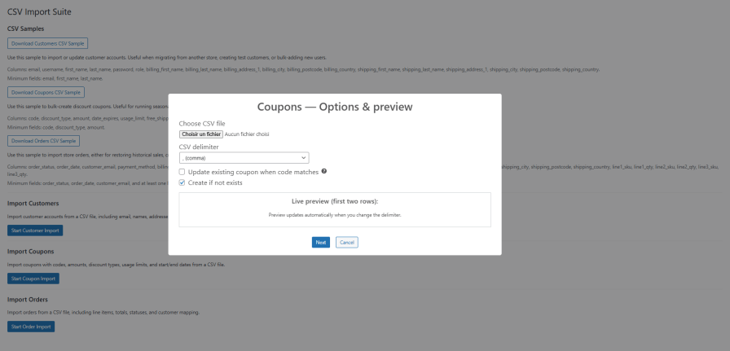The height and width of the screenshot is (351, 730).
Task: Click the Live preview box
Action: [335, 209]
